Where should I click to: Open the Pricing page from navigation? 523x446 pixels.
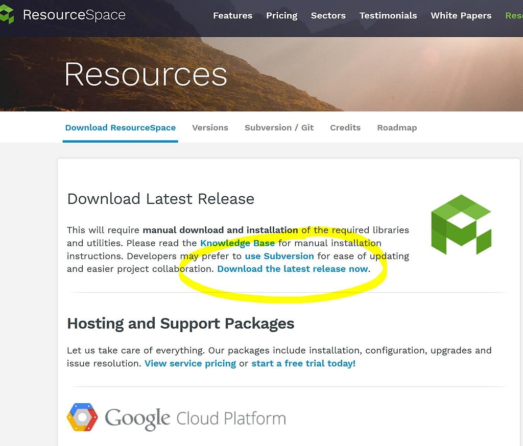pos(281,16)
